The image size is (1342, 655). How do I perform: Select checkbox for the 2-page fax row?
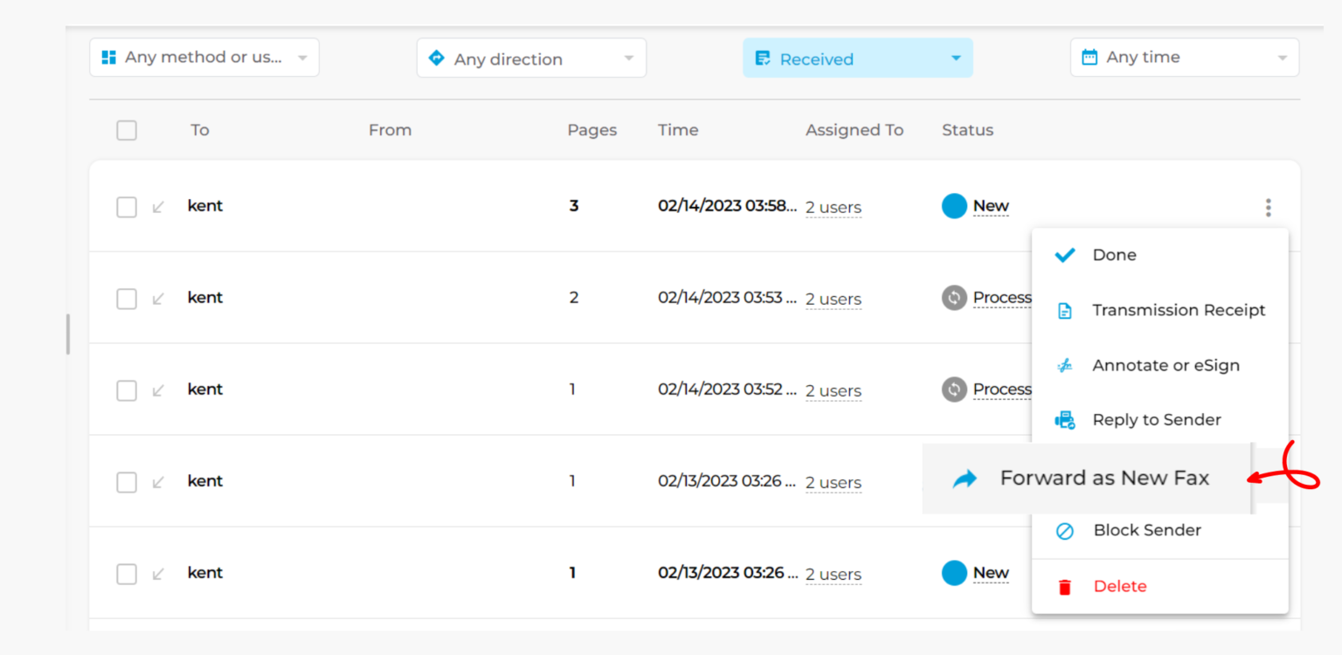[127, 299]
